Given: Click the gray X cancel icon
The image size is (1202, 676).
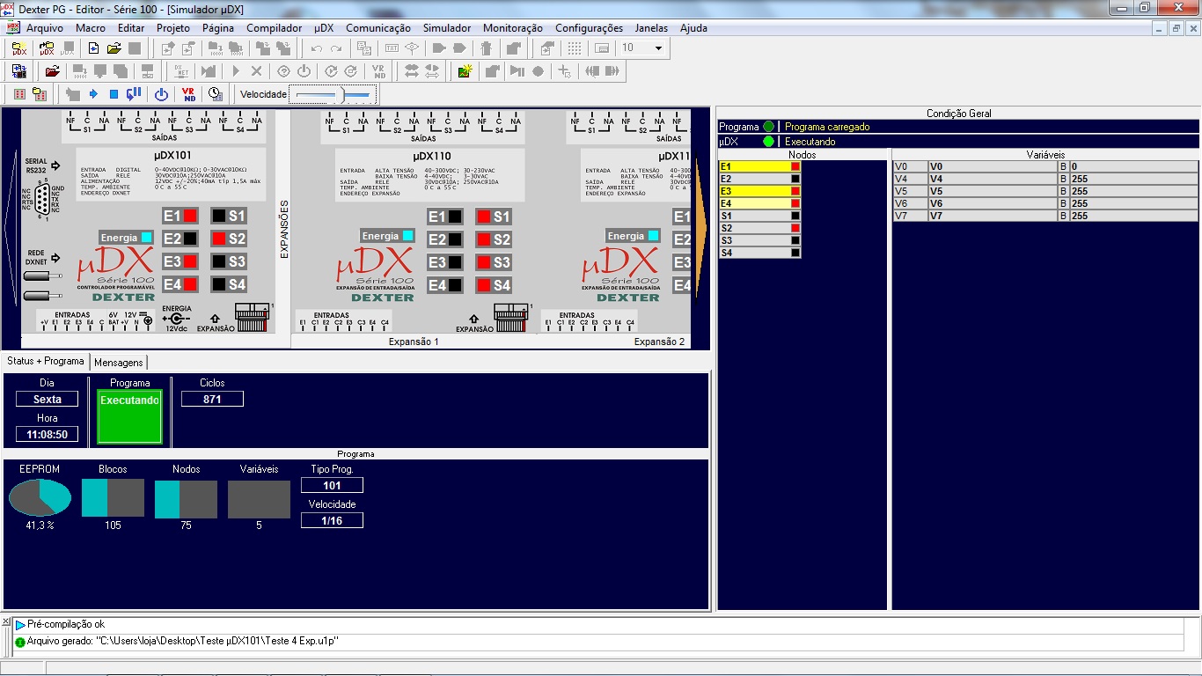Looking at the screenshot, I should point(256,71).
